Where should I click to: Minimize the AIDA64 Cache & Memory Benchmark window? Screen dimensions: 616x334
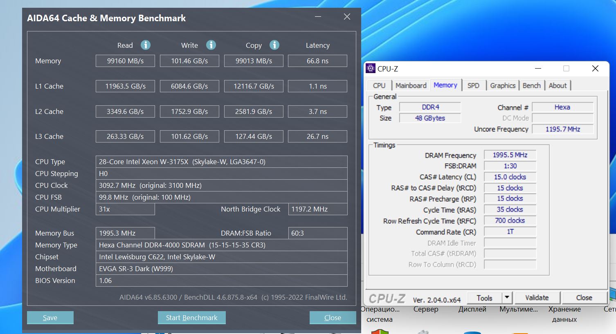319,17
